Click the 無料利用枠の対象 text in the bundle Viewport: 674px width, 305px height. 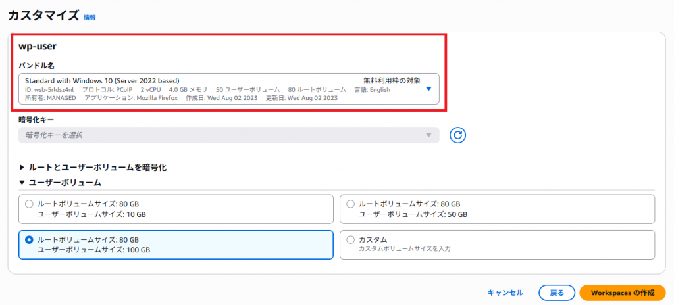click(x=391, y=80)
